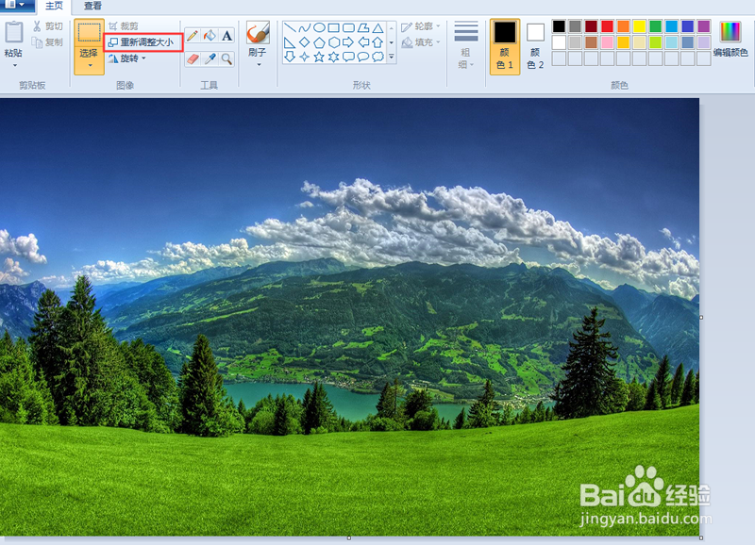Open the Edit colors (编辑颜色) dialog
Image resolution: width=755 pixels, height=545 pixels.
point(730,40)
